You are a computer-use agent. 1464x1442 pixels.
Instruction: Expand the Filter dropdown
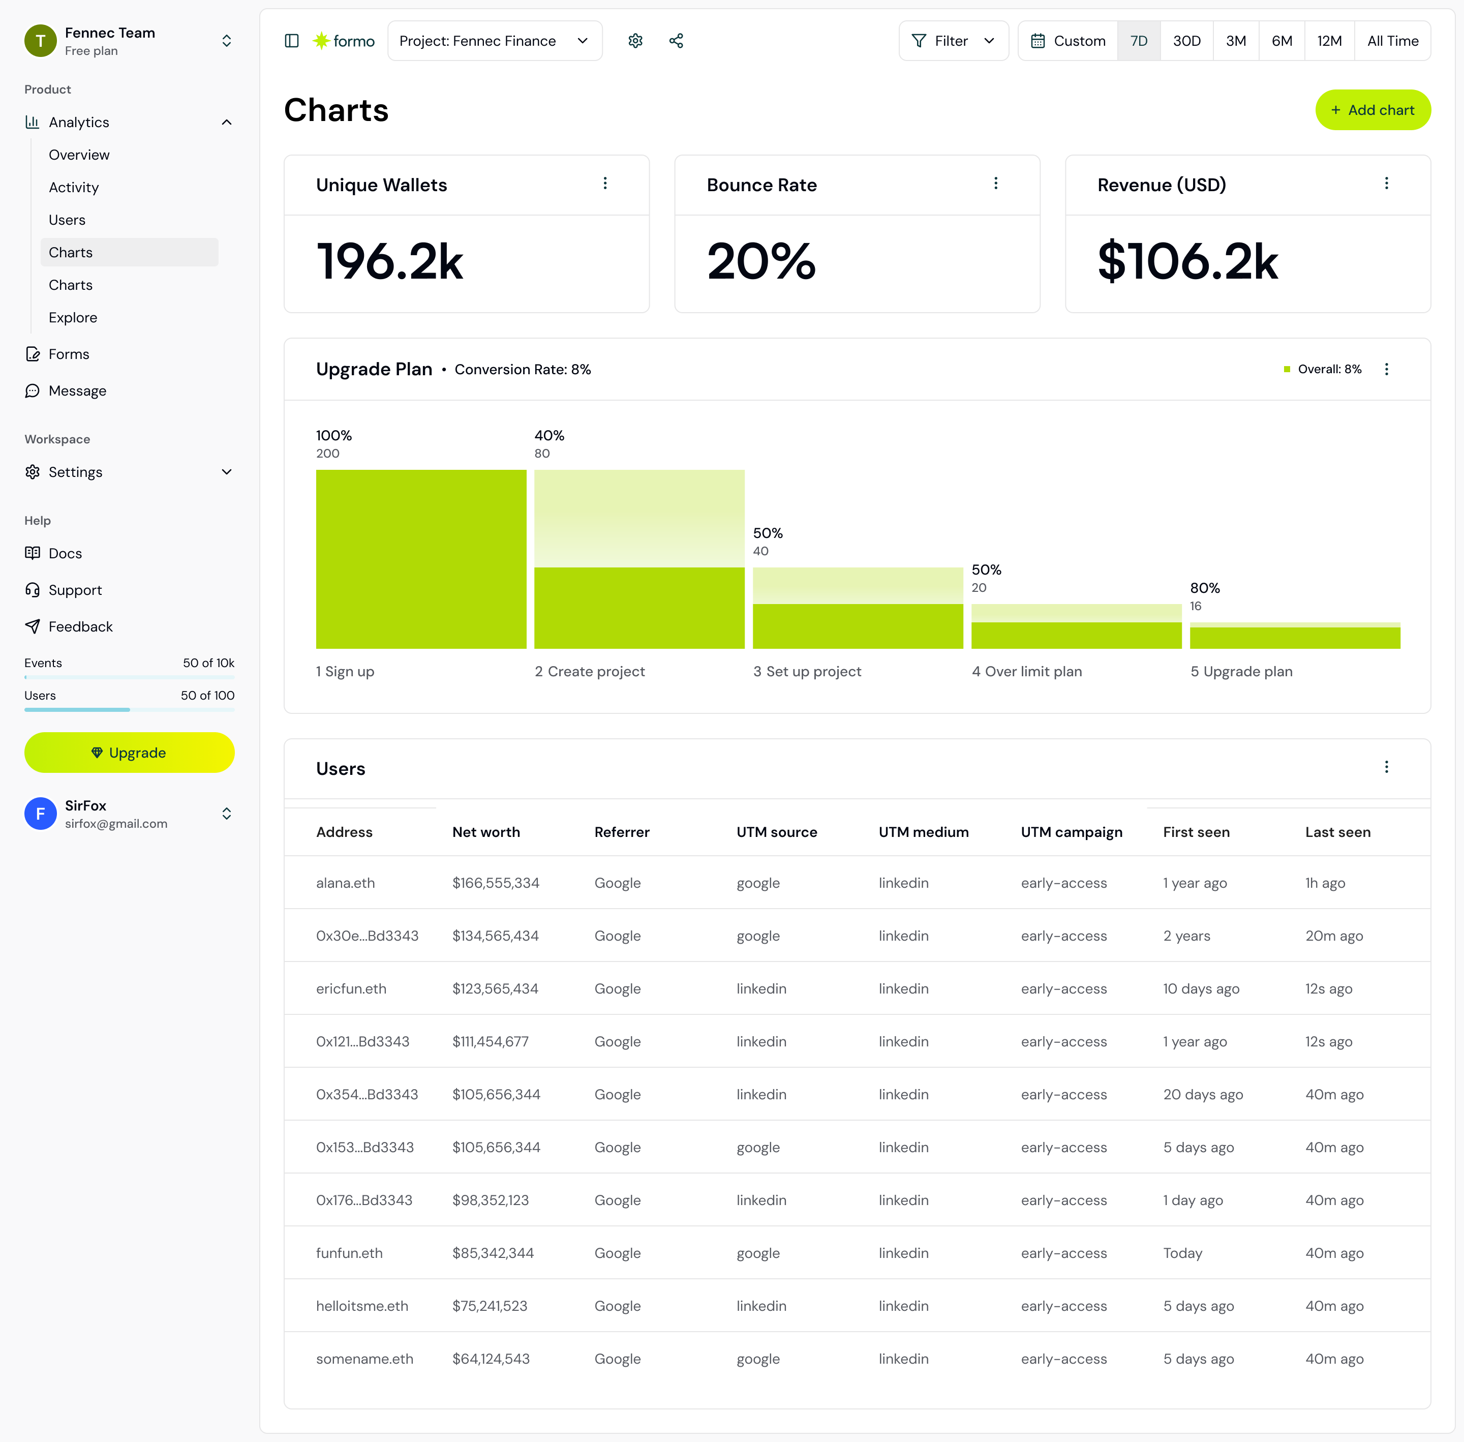[x=953, y=41]
